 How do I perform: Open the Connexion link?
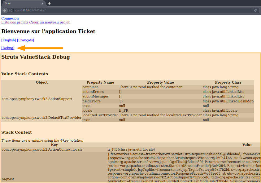pos(10,19)
